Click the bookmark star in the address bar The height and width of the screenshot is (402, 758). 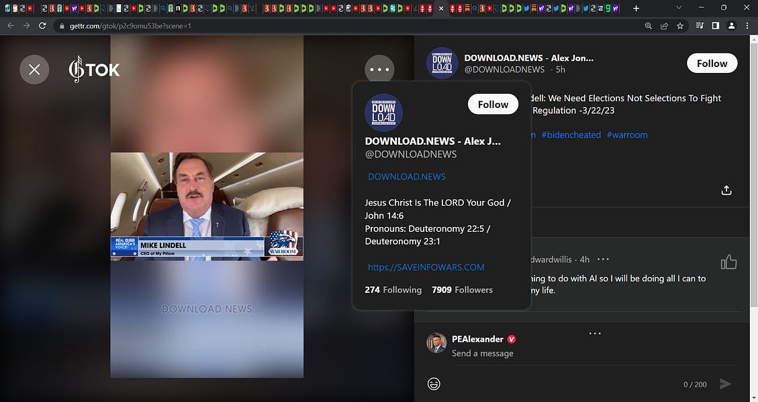click(679, 25)
